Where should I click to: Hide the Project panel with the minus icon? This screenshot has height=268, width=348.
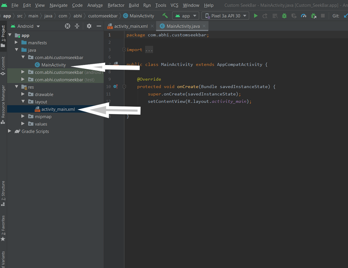coord(99,26)
